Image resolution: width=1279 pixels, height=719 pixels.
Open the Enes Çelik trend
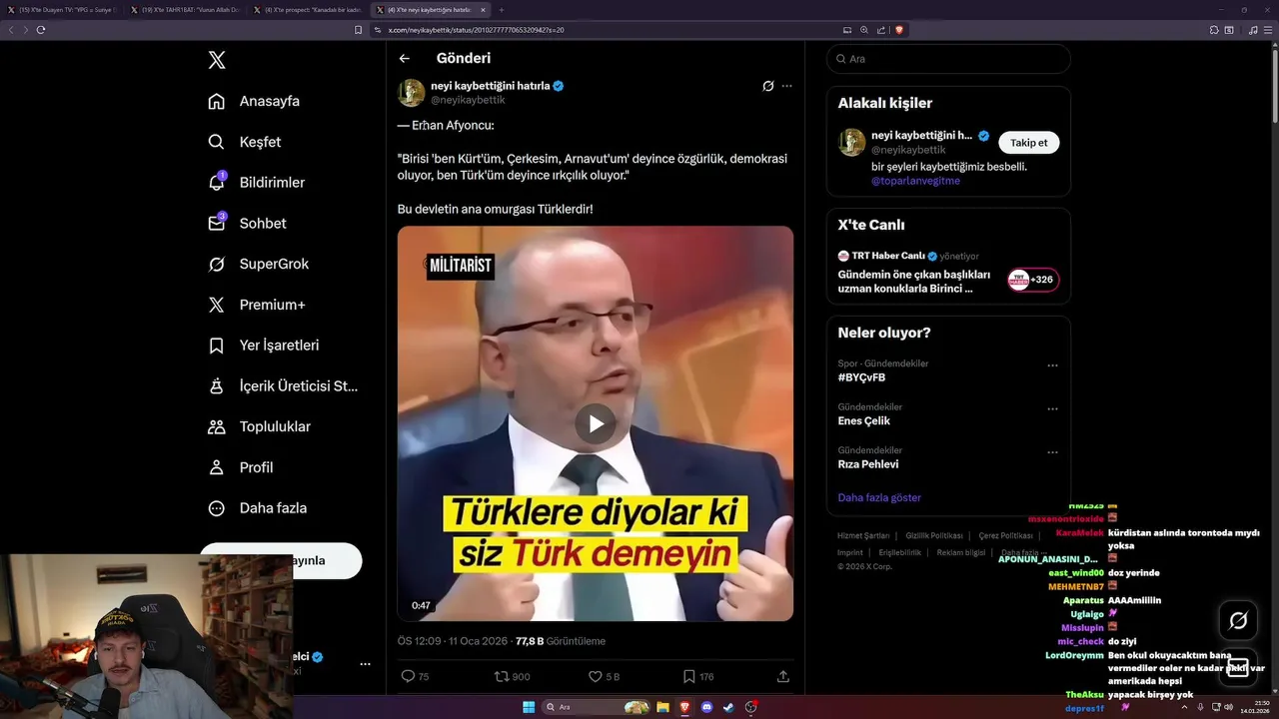(863, 420)
